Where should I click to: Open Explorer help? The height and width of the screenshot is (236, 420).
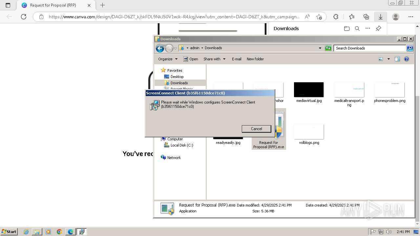(x=407, y=59)
